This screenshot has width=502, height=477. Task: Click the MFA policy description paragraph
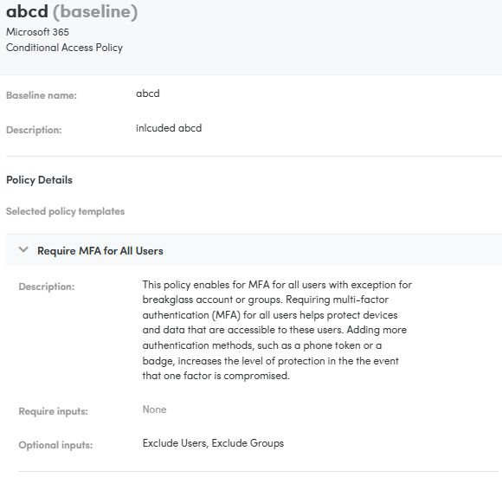click(x=277, y=330)
